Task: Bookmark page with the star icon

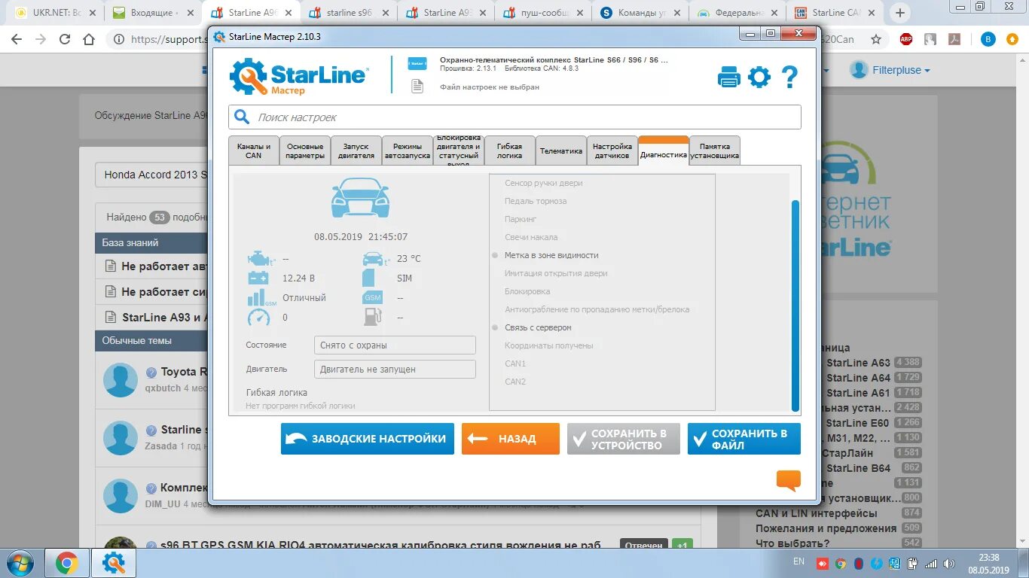Action: tap(876, 39)
